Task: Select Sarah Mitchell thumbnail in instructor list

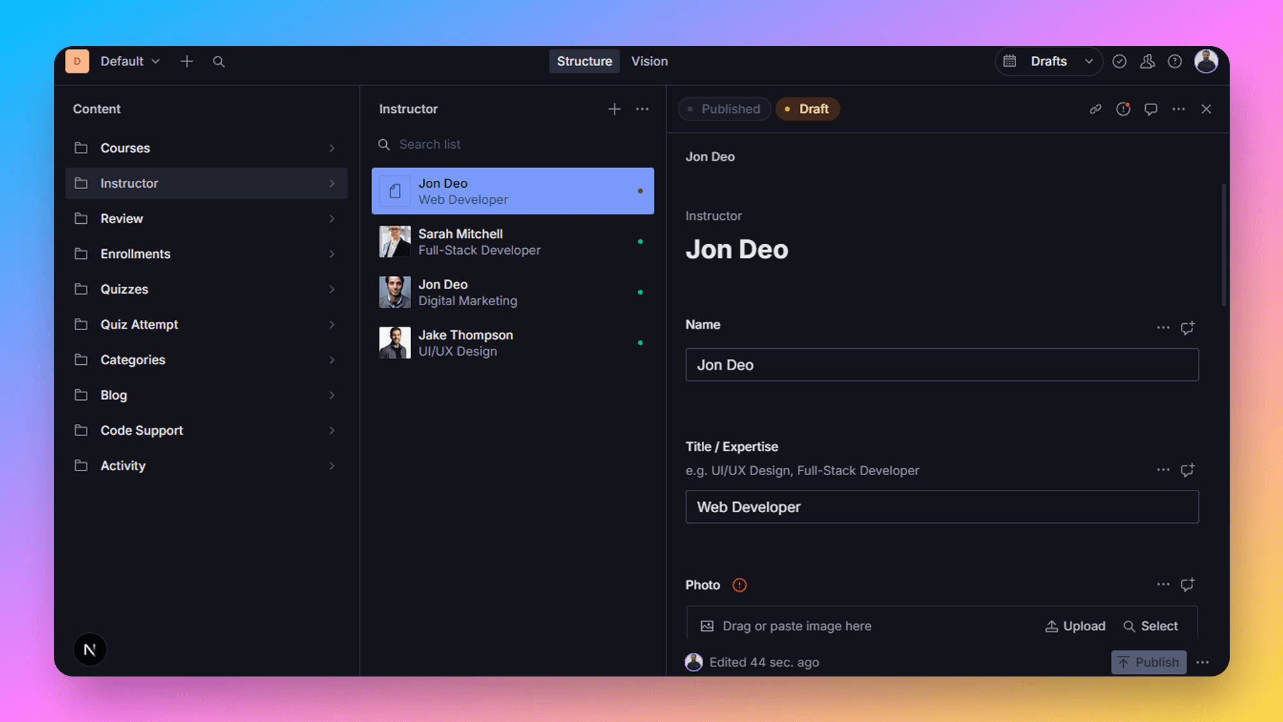Action: pyautogui.click(x=395, y=242)
